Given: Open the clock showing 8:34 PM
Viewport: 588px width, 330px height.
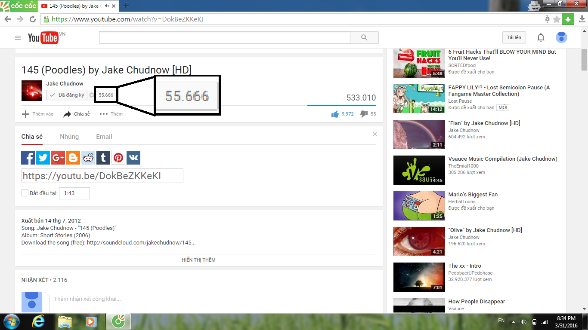Looking at the screenshot, I should [566, 322].
